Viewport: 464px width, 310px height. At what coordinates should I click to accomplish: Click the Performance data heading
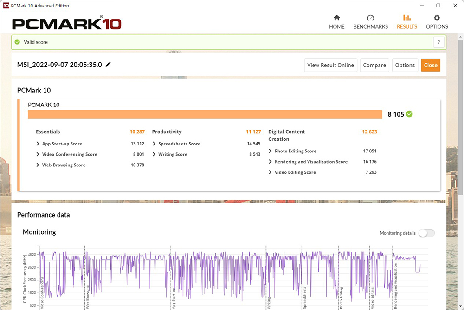44,215
